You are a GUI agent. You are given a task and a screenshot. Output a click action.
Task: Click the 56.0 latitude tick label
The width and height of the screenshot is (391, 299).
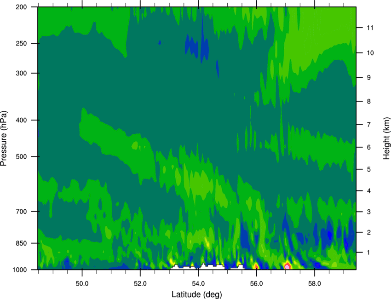(256, 284)
